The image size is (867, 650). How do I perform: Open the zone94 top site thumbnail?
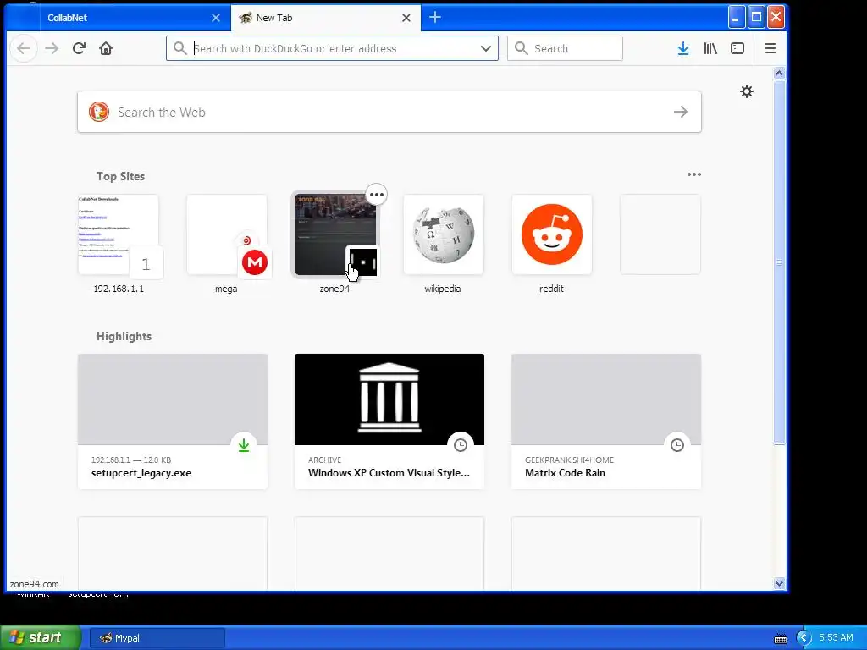[x=335, y=234]
